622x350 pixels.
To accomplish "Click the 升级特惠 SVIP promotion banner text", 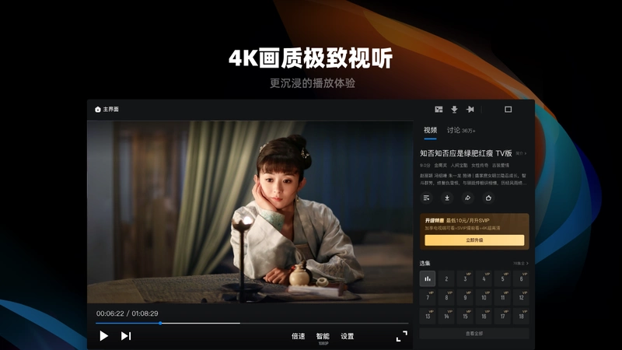I will tap(457, 220).
